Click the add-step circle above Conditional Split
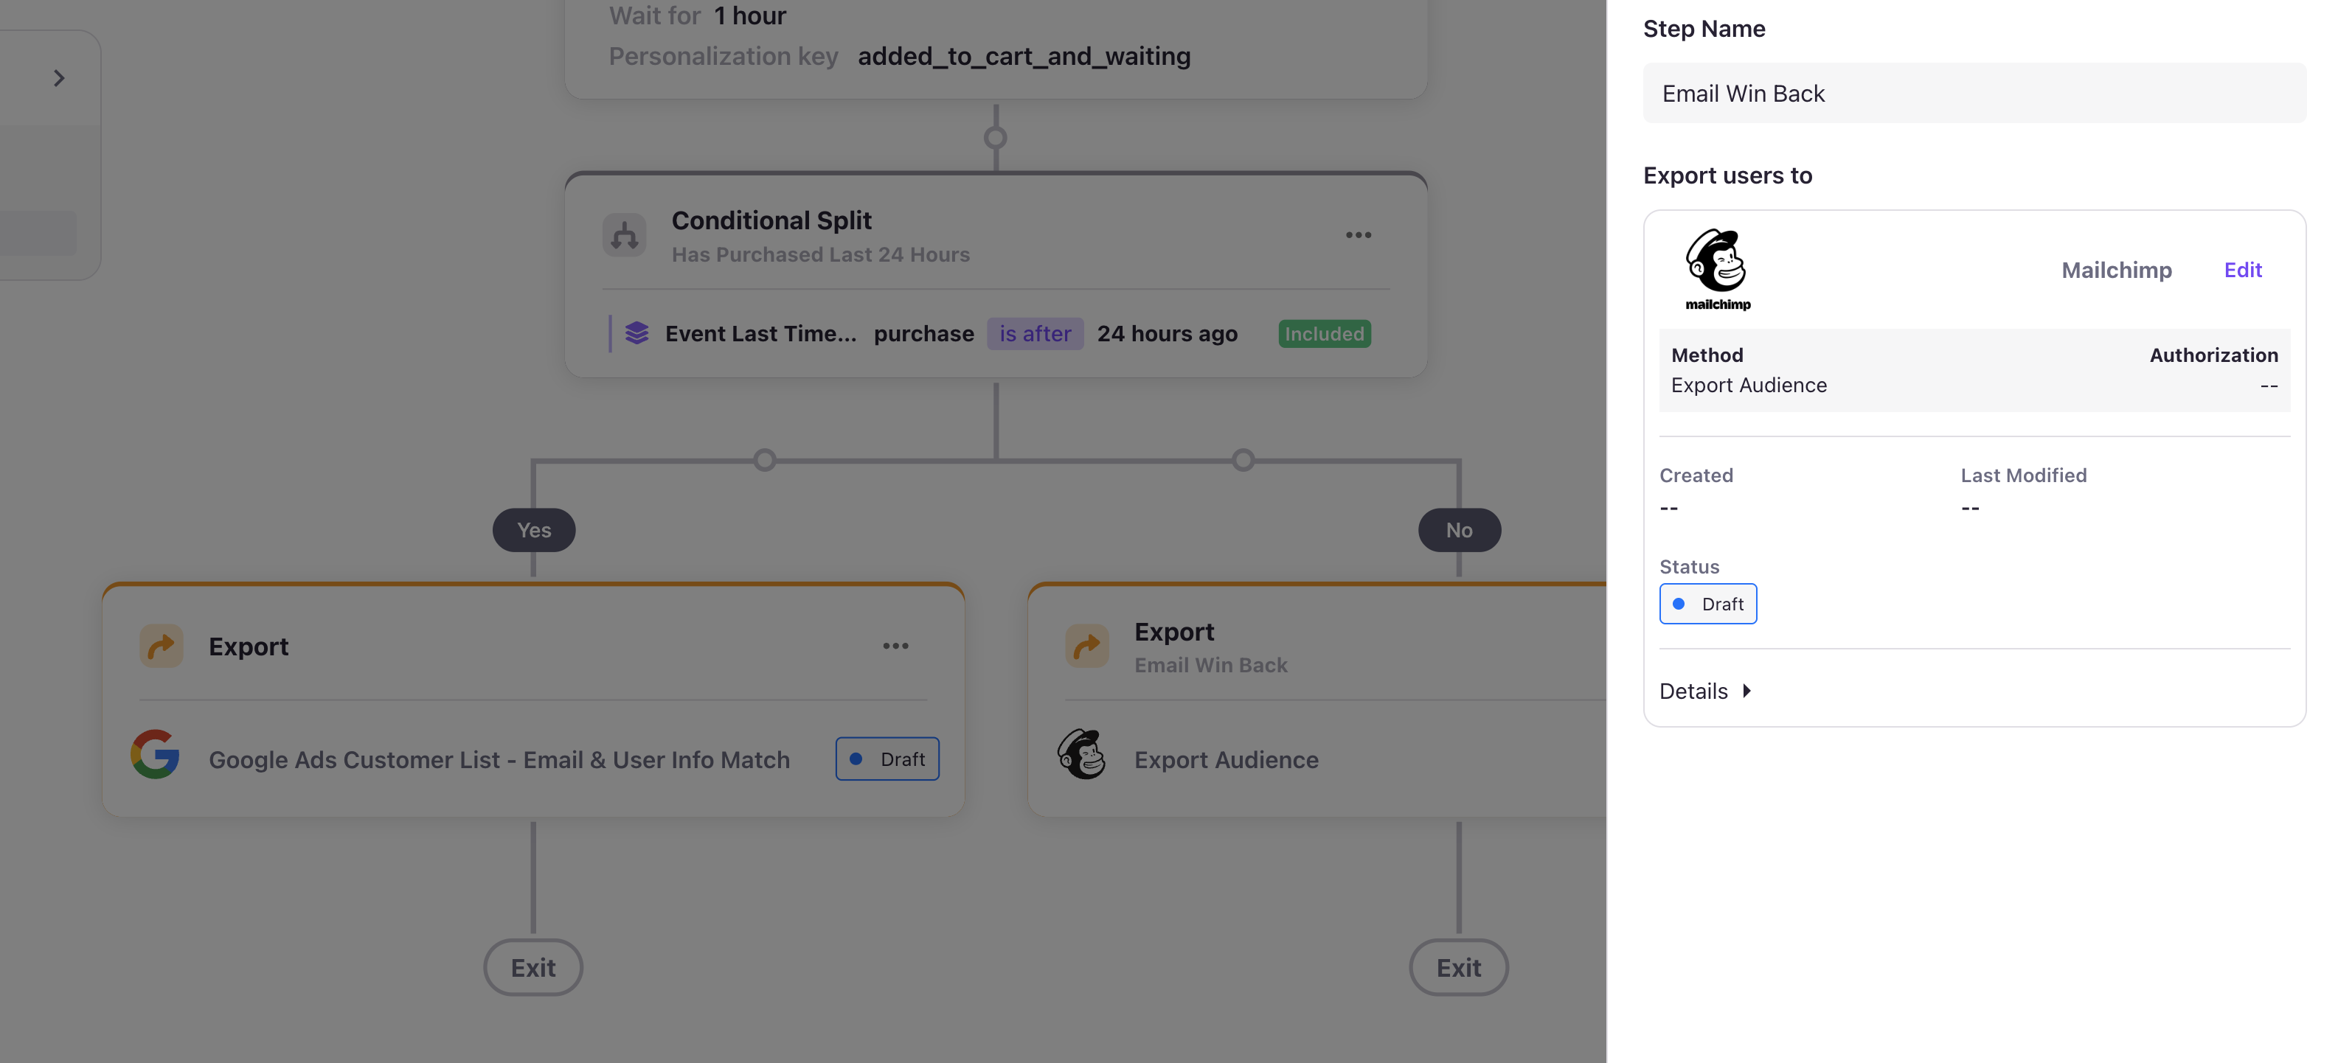The image size is (2338, 1063). click(996, 138)
